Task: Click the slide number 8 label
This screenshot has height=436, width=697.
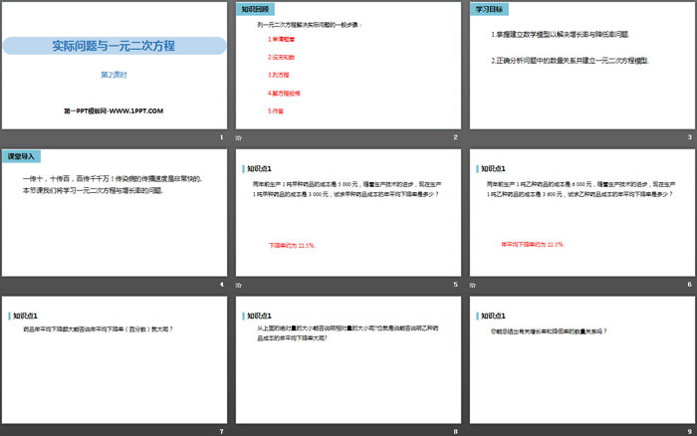Action: pos(455,431)
